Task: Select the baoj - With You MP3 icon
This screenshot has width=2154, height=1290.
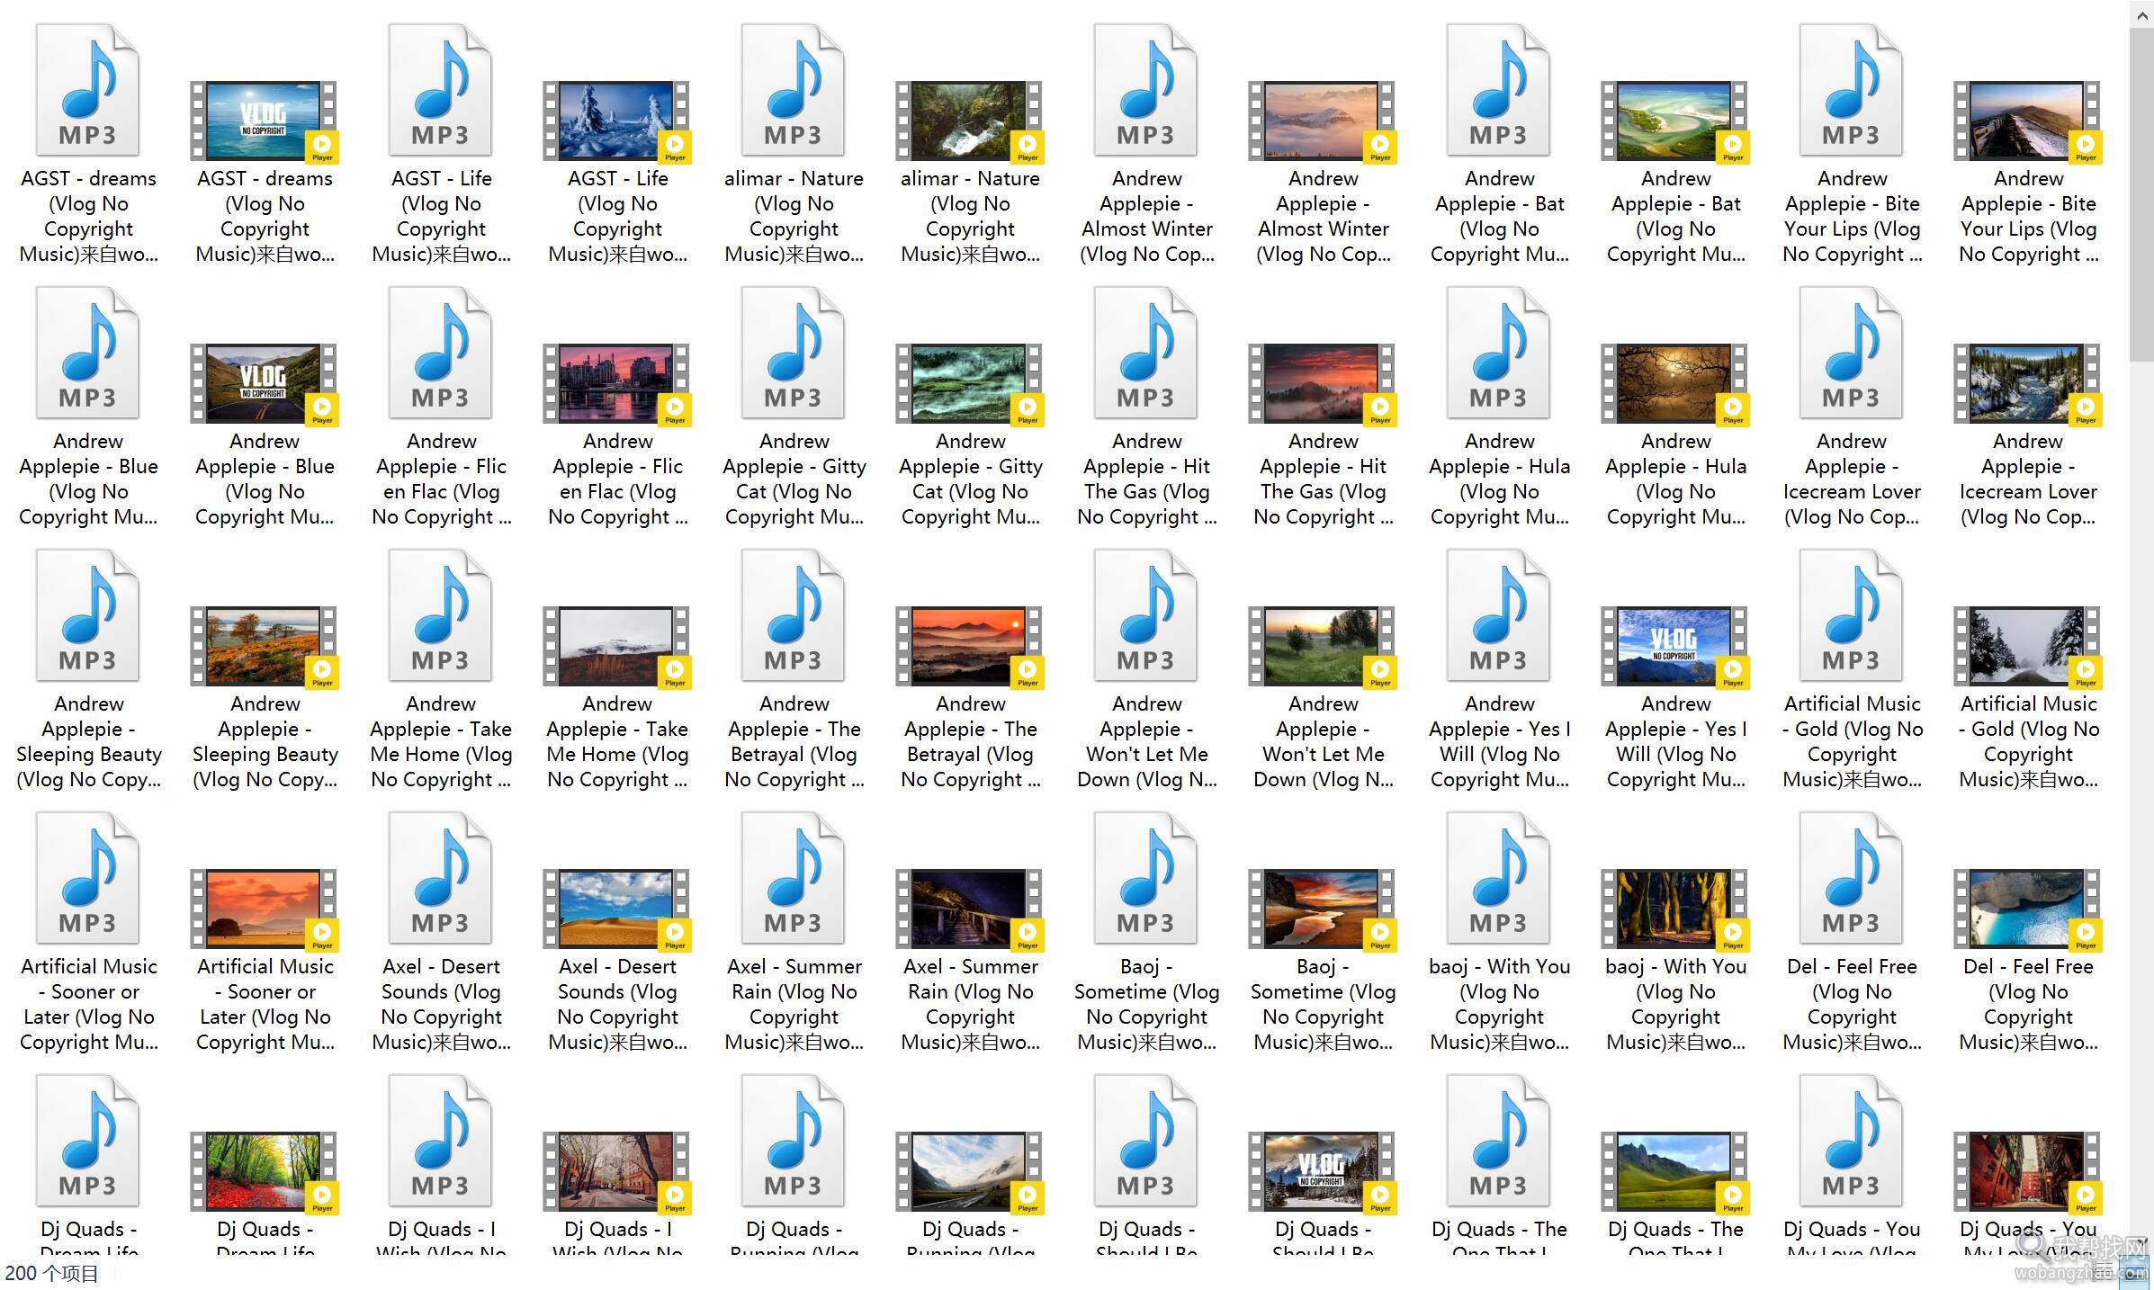Action: coord(1498,878)
